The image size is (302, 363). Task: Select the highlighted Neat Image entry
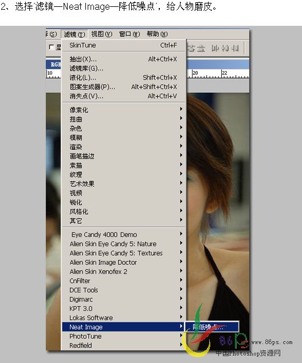(x=123, y=327)
